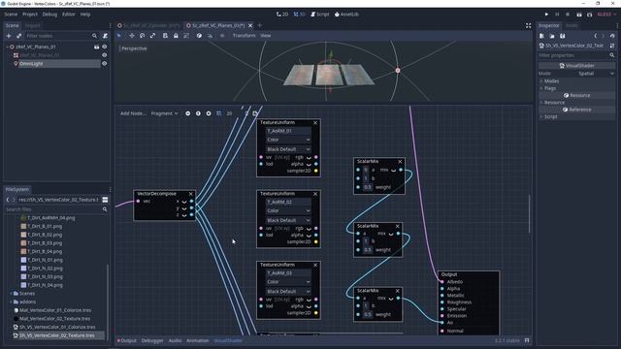Viewport: 621px width, 349px height.
Task: Open the Help menu
Action: 85,15
